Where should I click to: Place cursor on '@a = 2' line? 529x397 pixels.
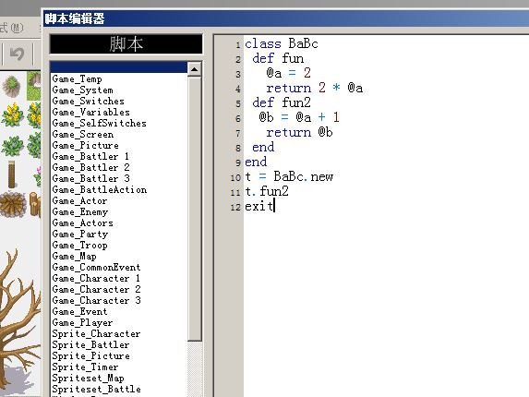[x=288, y=73]
